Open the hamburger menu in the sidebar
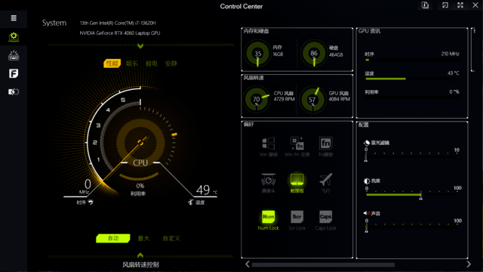This screenshot has height=272, width=483. tap(14, 18)
